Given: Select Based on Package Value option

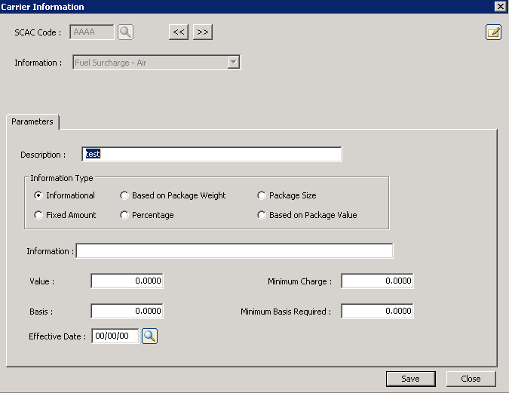Looking at the screenshot, I should click(x=262, y=215).
